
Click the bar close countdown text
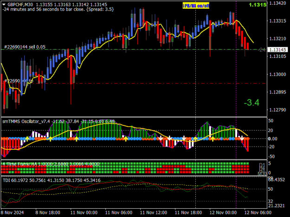(58, 9)
